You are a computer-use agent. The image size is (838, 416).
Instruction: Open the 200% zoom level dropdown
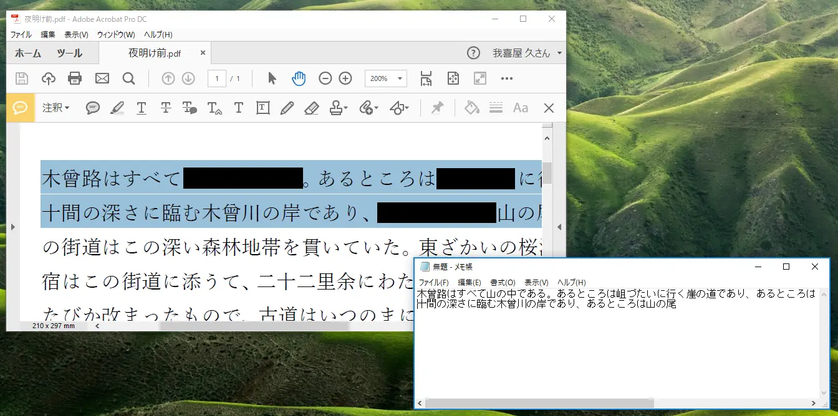pyautogui.click(x=400, y=78)
